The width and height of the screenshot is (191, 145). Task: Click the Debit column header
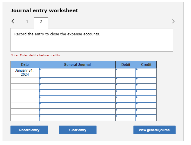126,65
